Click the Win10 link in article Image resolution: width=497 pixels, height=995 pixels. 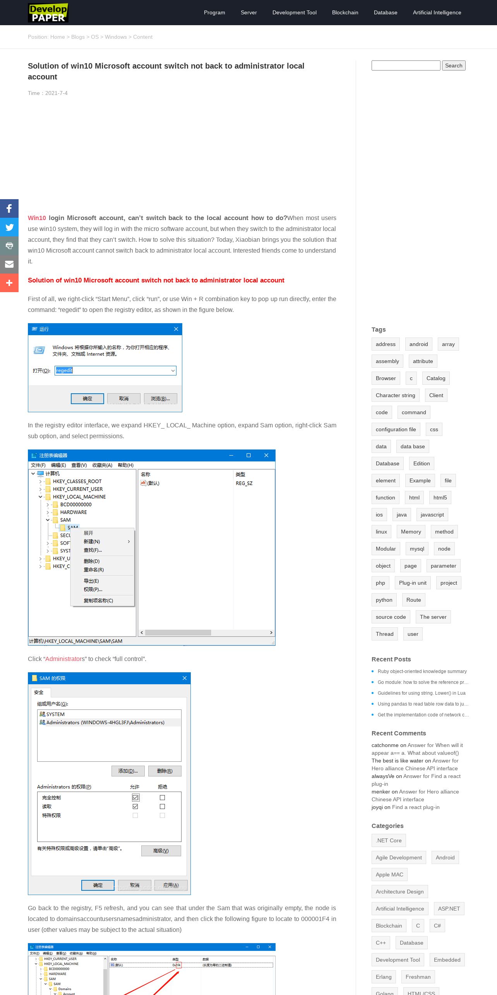37,218
